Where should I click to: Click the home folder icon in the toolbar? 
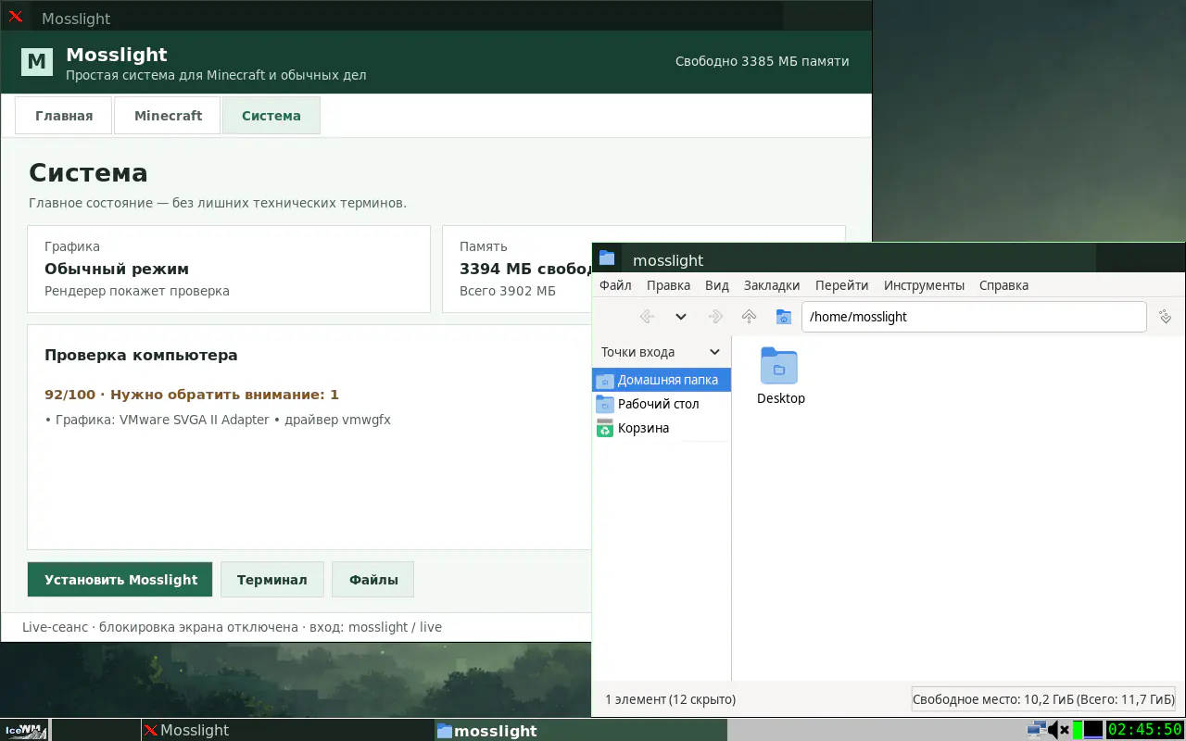(x=783, y=317)
